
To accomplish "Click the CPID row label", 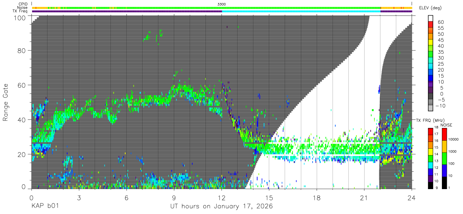I will pyautogui.click(x=22, y=4).
